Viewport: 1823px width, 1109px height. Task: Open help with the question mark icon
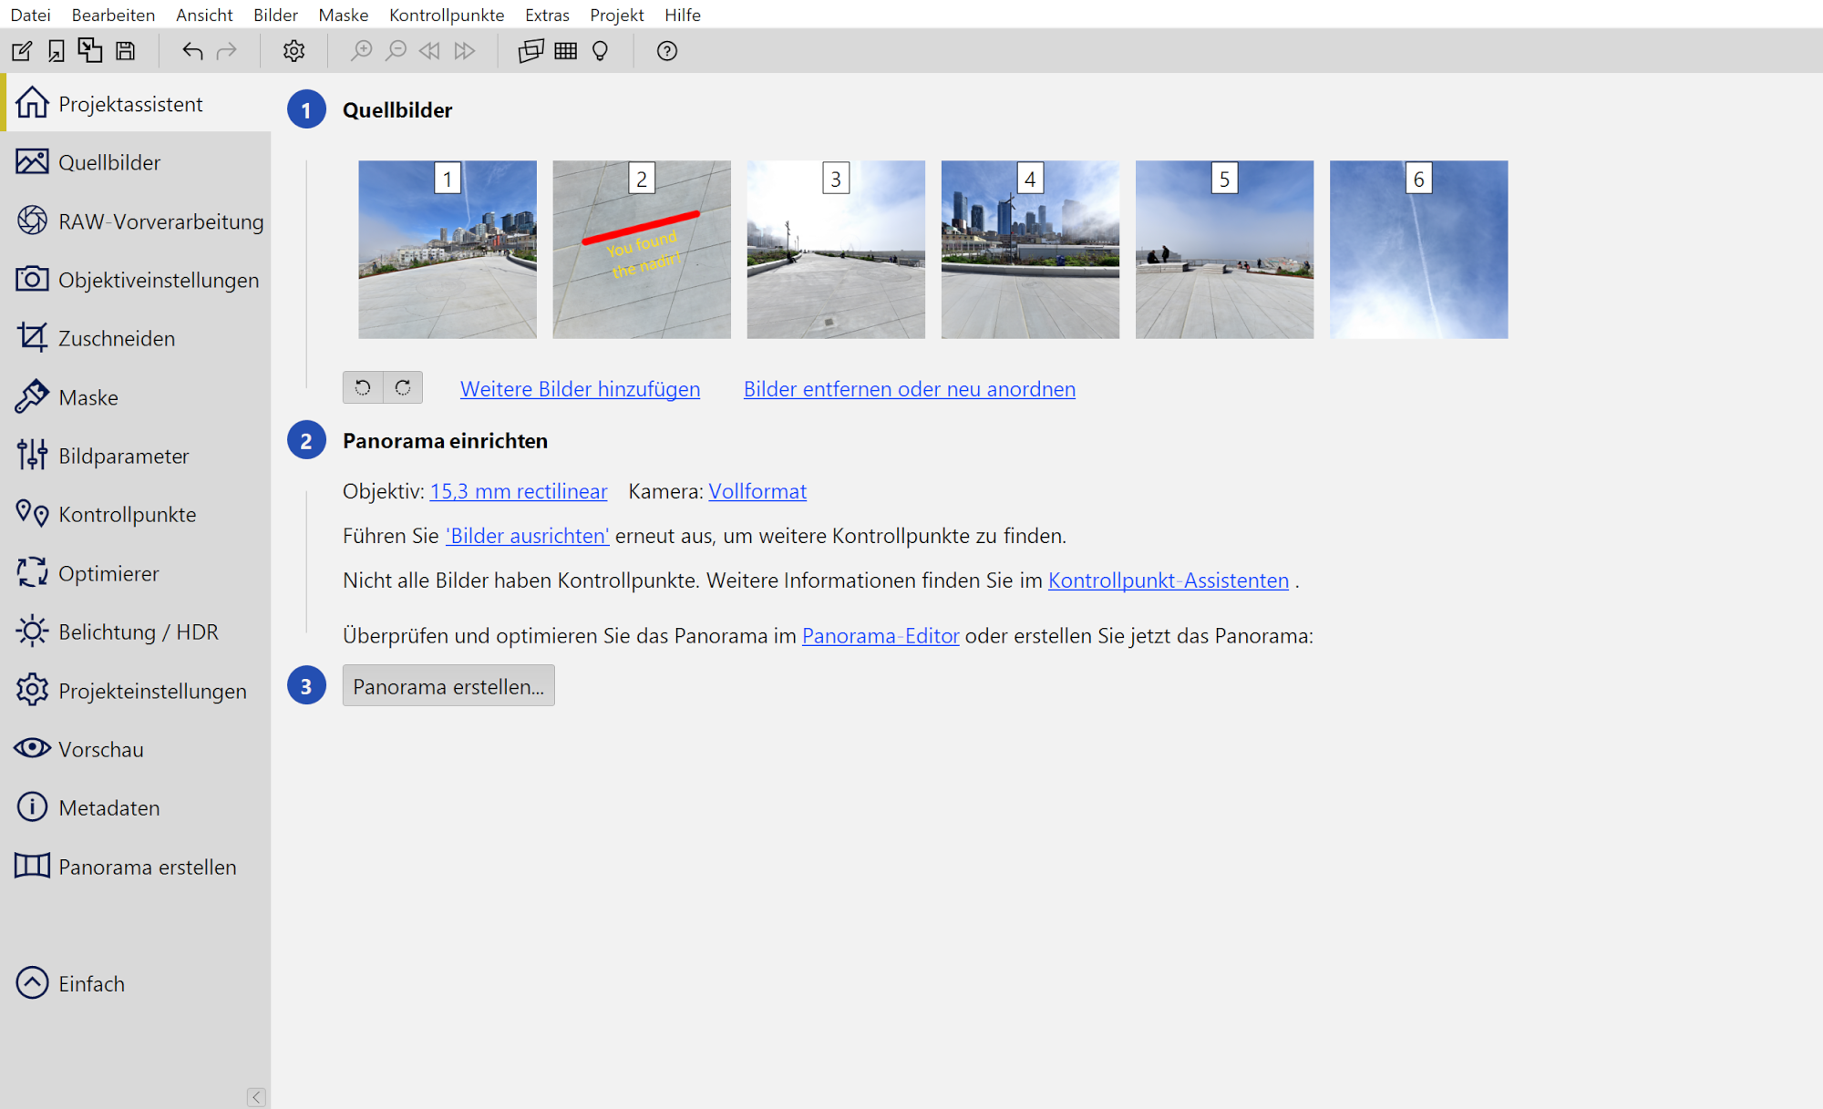tap(667, 51)
